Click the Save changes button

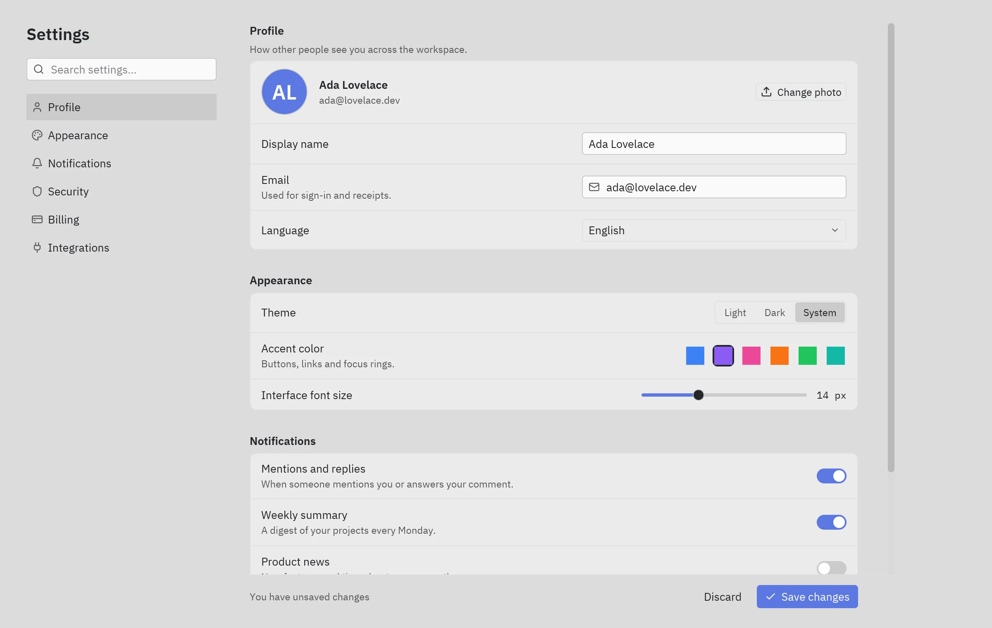(x=807, y=597)
